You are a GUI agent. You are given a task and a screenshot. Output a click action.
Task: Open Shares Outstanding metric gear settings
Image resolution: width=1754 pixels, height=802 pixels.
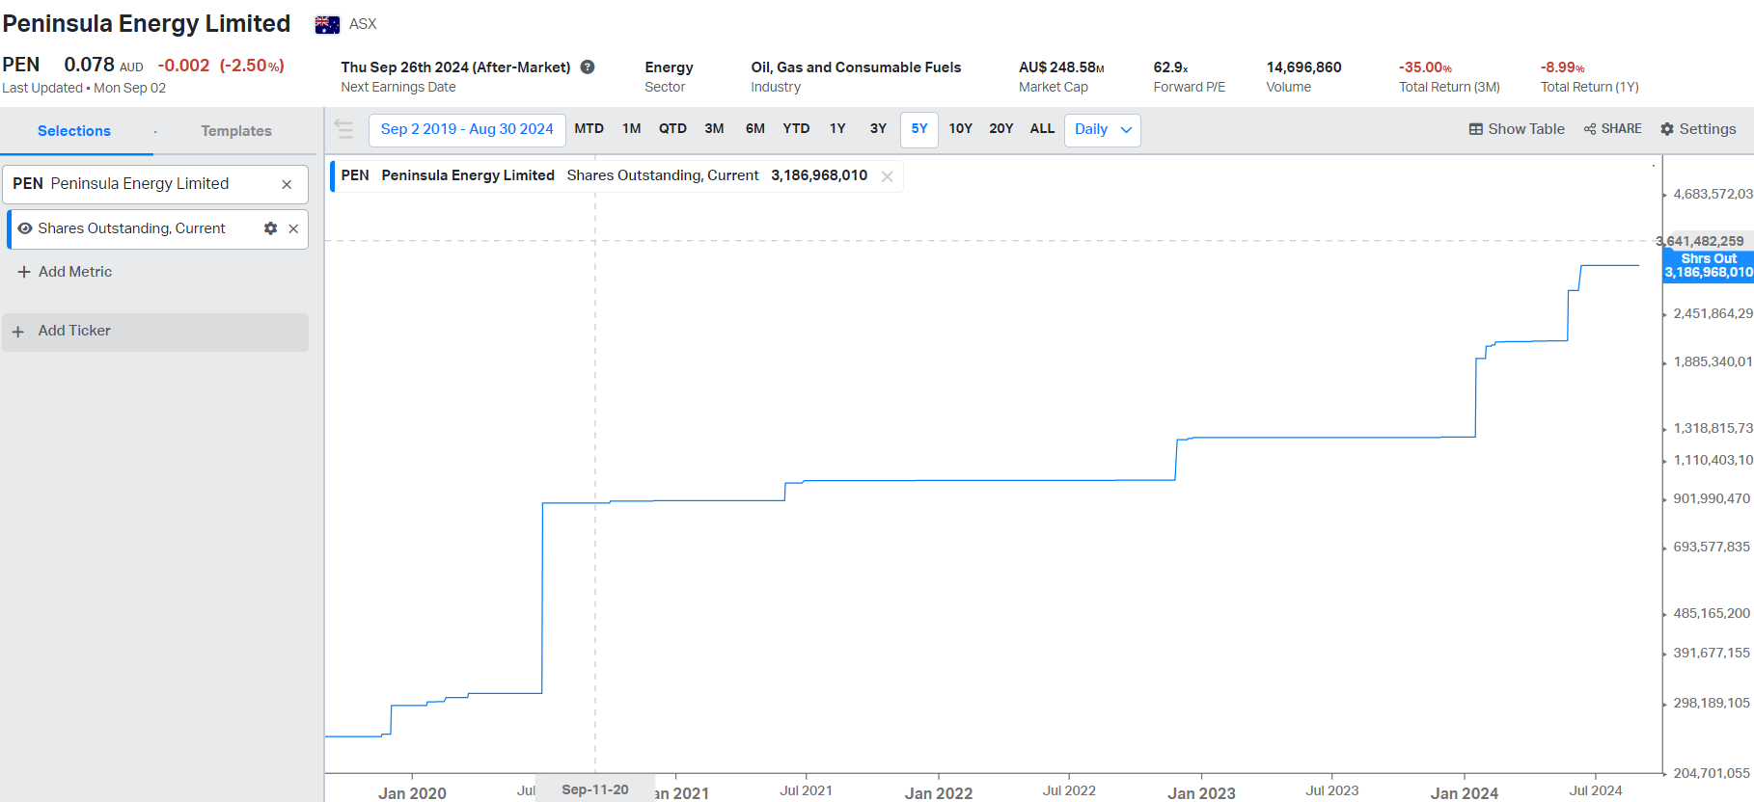point(270,228)
